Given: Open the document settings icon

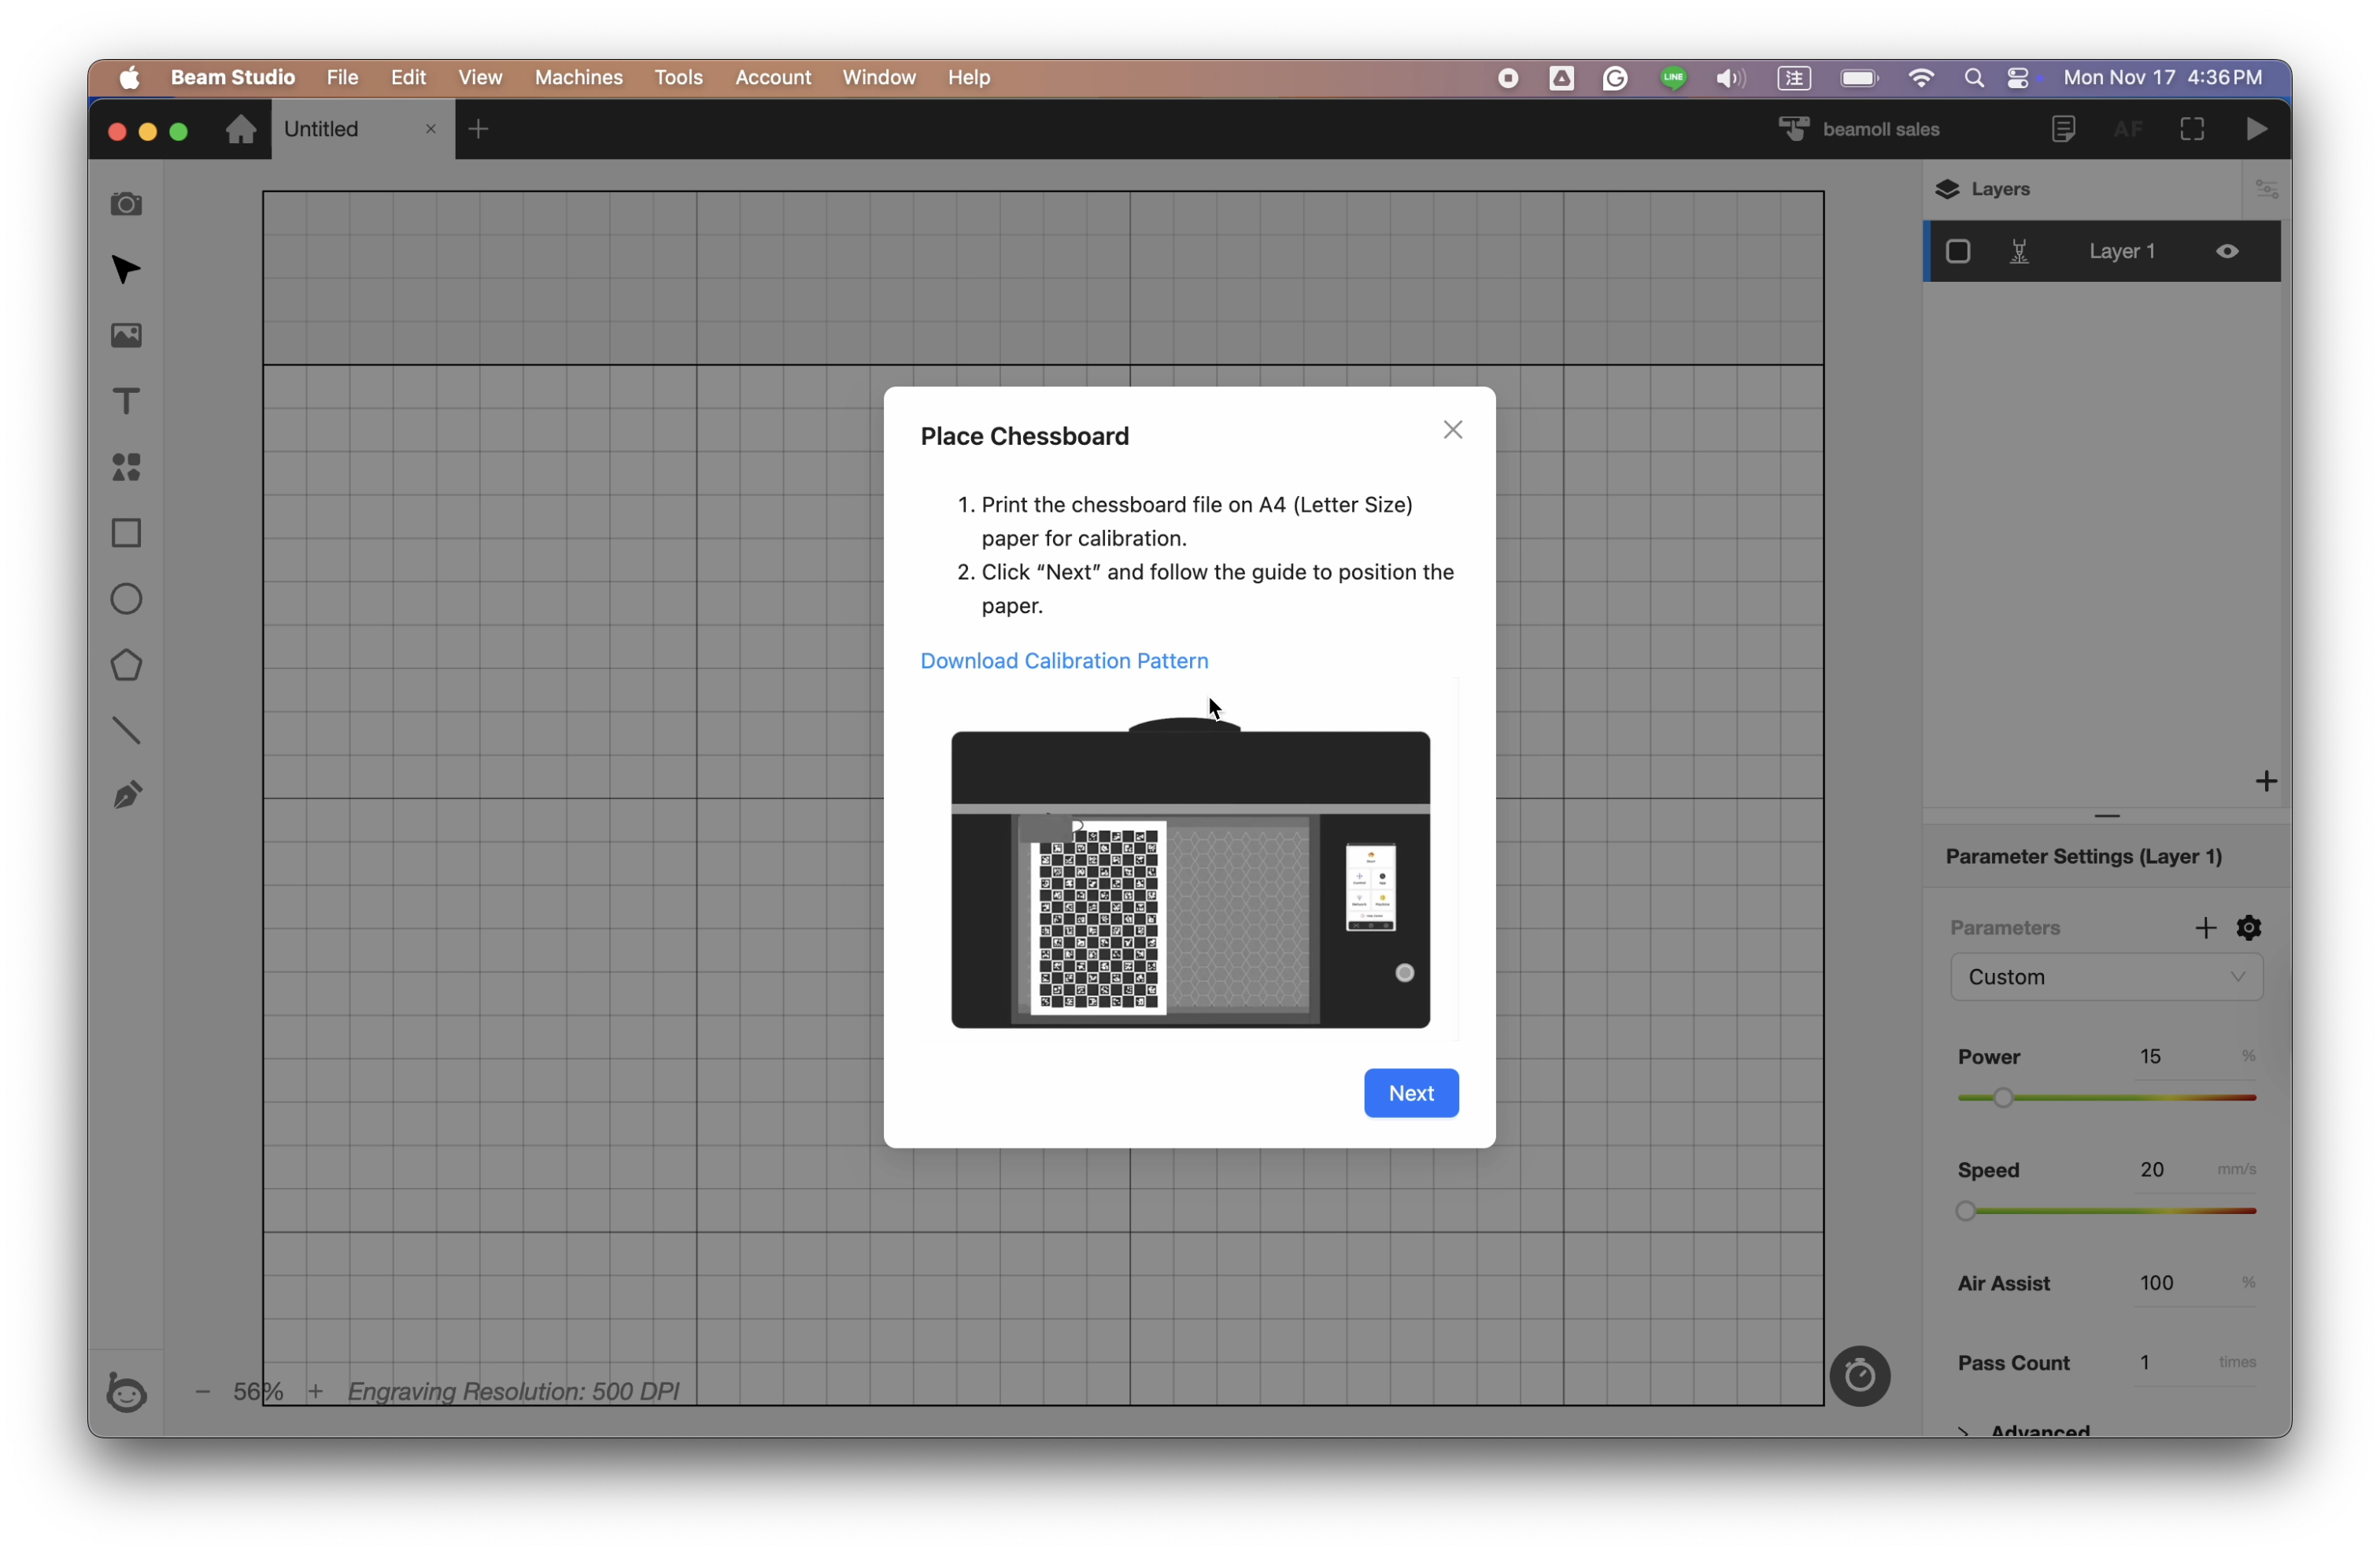Looking at the screenshot, I should (2063, 129).
